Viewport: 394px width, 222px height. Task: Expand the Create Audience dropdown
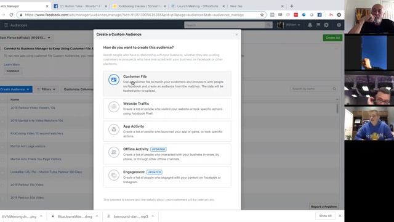[15, 89]
